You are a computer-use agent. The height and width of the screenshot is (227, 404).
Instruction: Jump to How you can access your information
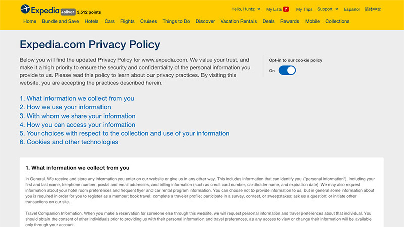77,125
